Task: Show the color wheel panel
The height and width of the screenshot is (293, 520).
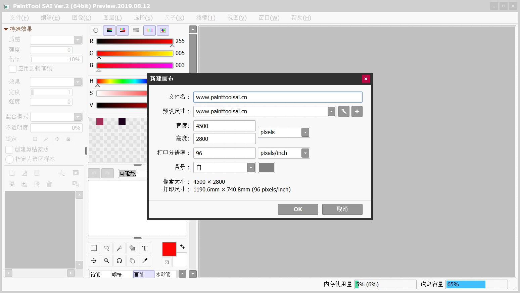Action: [x=96, y=31]
